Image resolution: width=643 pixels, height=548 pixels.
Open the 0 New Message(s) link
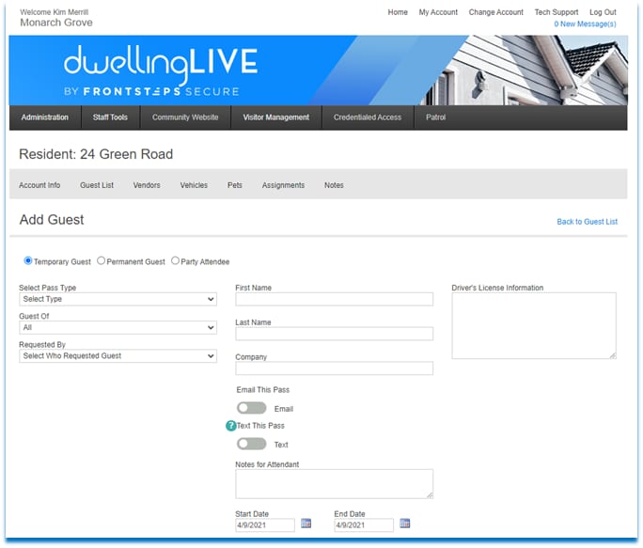tap(585, 23)
